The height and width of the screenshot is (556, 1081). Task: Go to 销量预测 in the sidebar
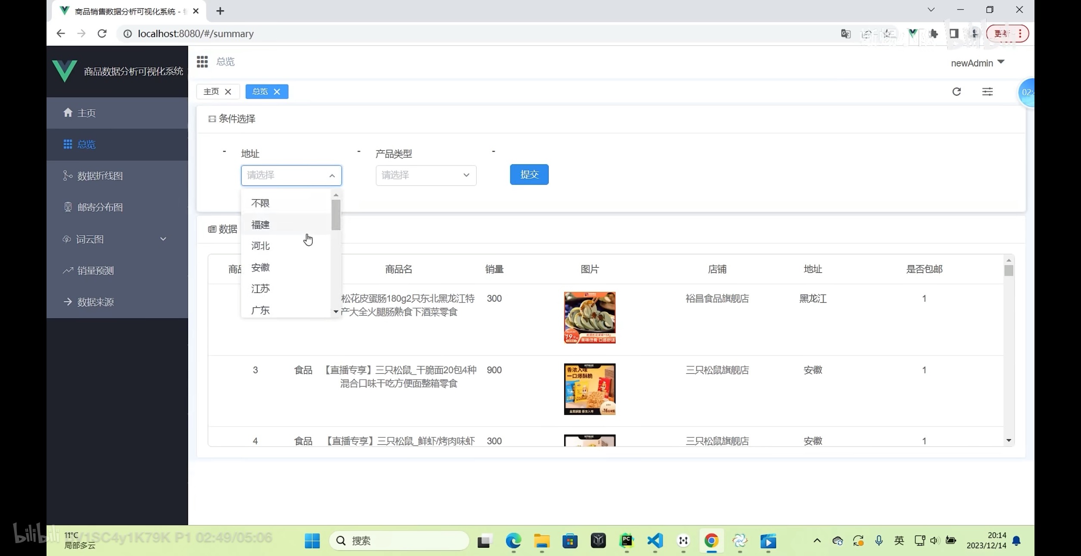(x=96, y=271)
